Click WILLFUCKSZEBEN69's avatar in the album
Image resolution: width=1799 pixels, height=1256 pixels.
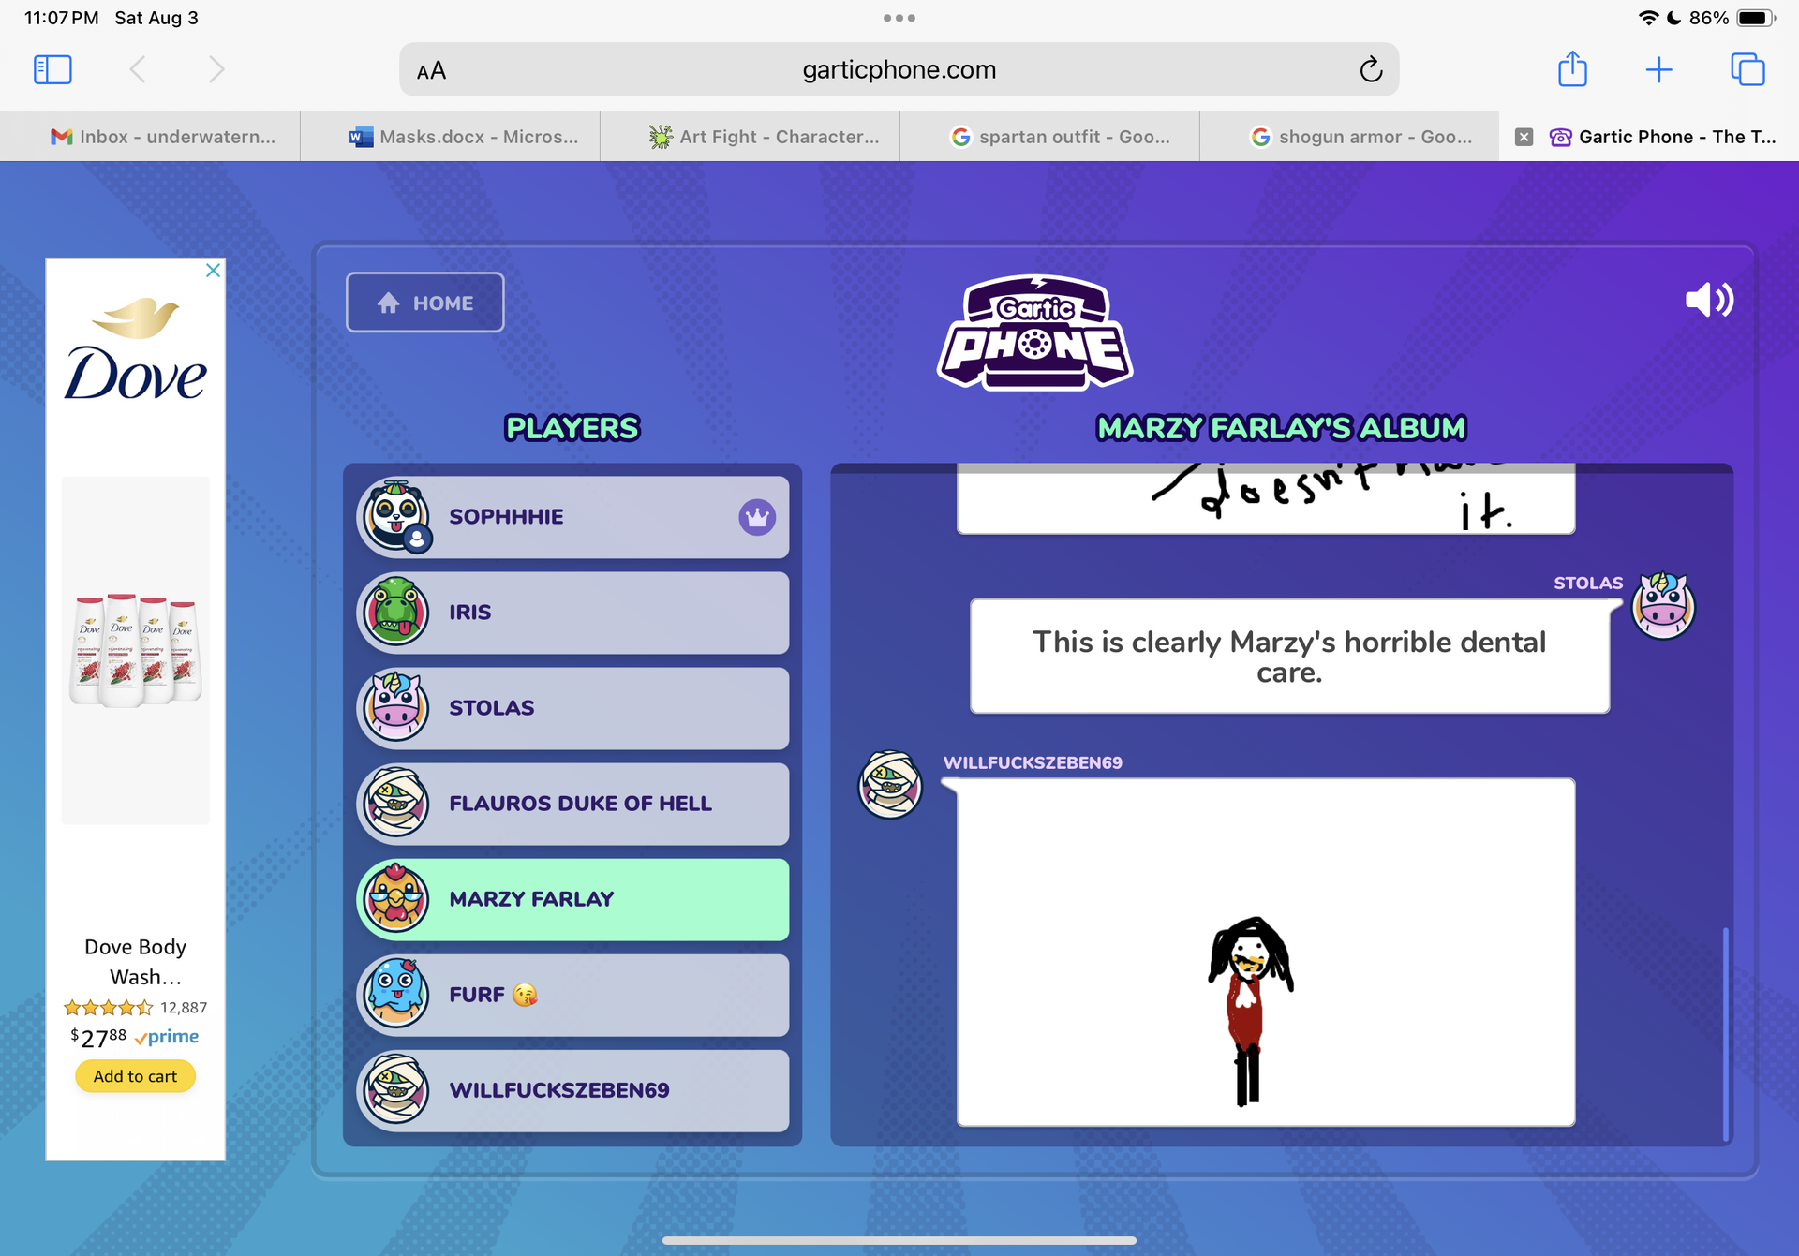(x=890, y=785)
